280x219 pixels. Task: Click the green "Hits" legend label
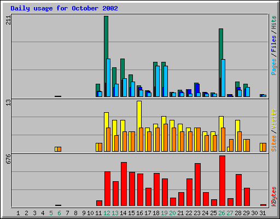[x=274, y=22]
